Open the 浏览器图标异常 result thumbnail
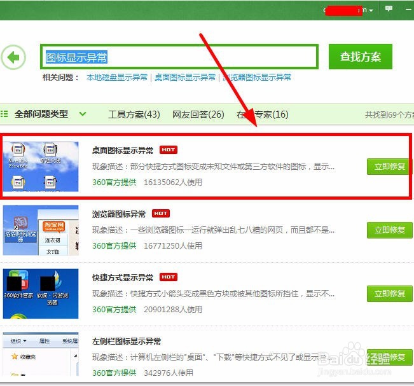 (x=41, y=230)
